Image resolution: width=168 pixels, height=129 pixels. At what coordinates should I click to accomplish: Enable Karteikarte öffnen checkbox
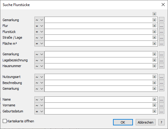[5, 121]
